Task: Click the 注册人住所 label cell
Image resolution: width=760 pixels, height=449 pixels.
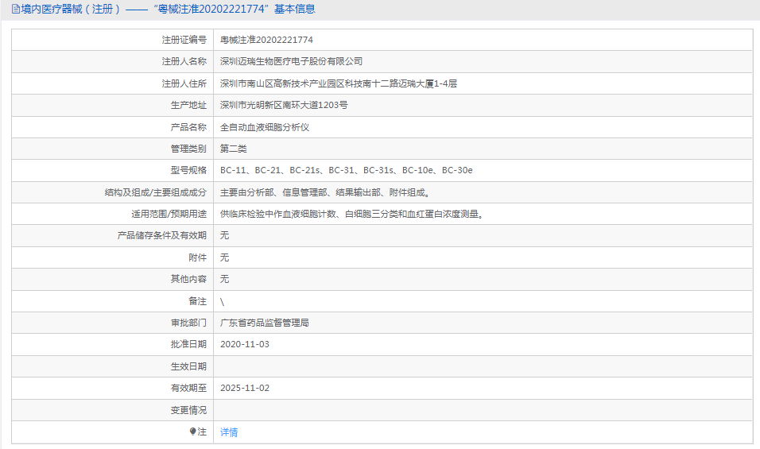Action: coord(112,83)
